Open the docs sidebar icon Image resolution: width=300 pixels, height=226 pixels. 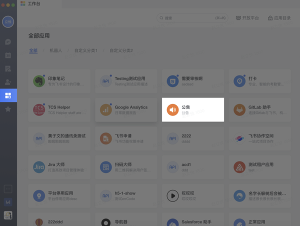pos(8,68)
